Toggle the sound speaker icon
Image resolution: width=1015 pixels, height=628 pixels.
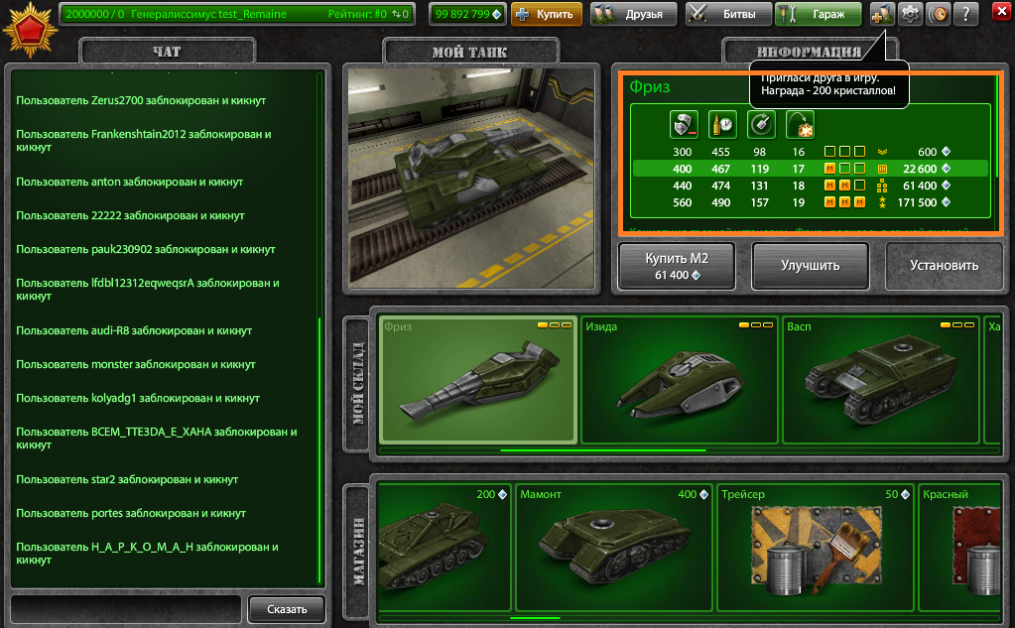point(941,14)
